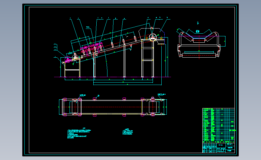Select the magenta tail pulley circle in the elevation view
The image size is (261, 160).
click(68, 59)
